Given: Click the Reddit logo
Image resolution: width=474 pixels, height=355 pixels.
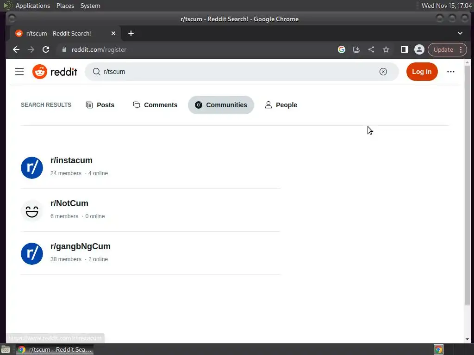Looking at the screenshot, I should [x=55, y=72].
